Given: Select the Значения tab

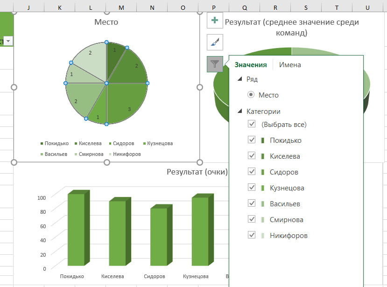Looking at the screenshot, I should (x=251, y=65).
